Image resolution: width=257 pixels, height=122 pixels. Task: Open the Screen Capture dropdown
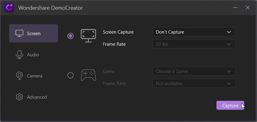click(194, 32)
